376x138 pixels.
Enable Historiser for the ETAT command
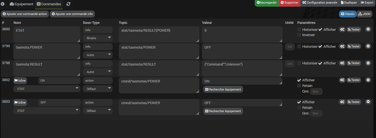299,30
